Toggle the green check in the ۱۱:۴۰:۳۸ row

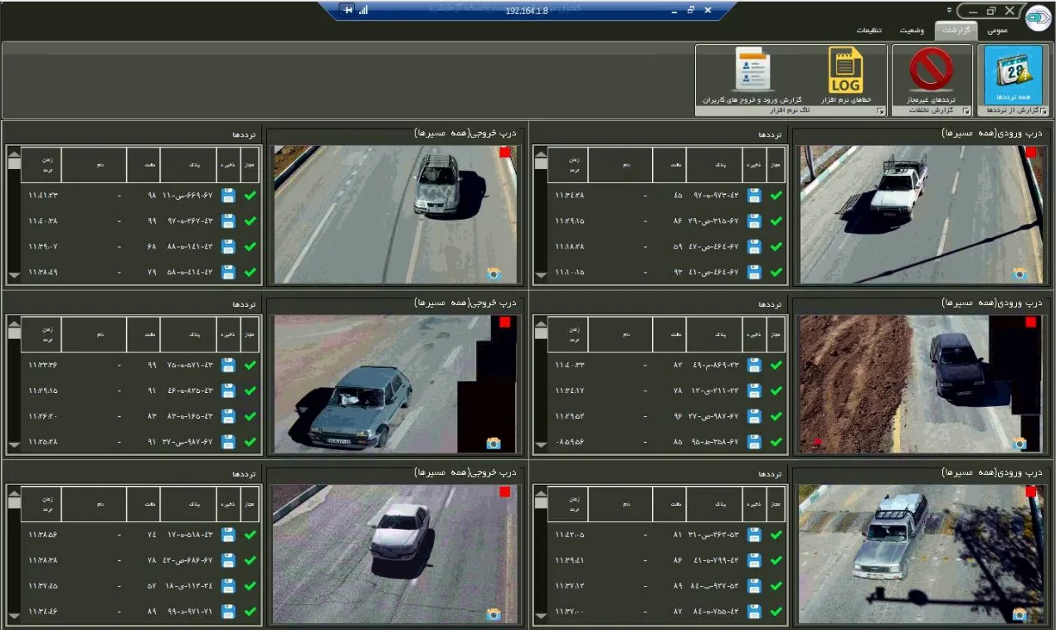tap(251, 221)
